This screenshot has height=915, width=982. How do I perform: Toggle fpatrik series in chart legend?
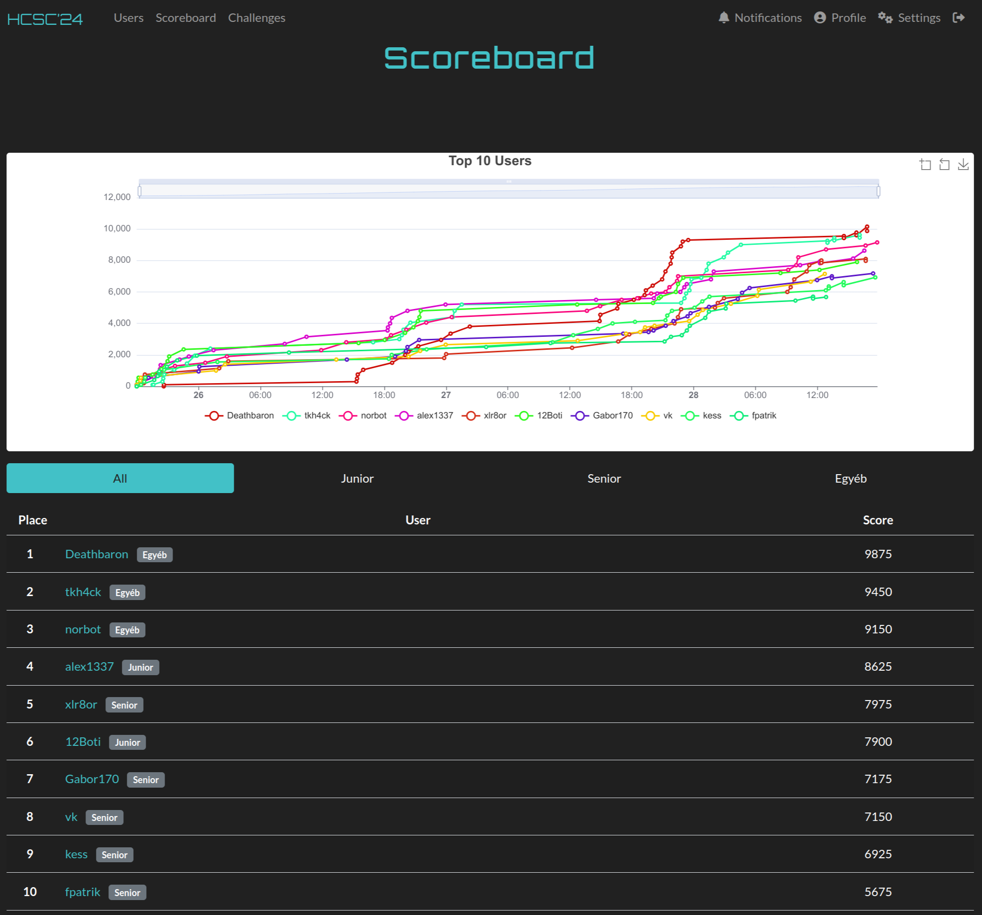753,415
